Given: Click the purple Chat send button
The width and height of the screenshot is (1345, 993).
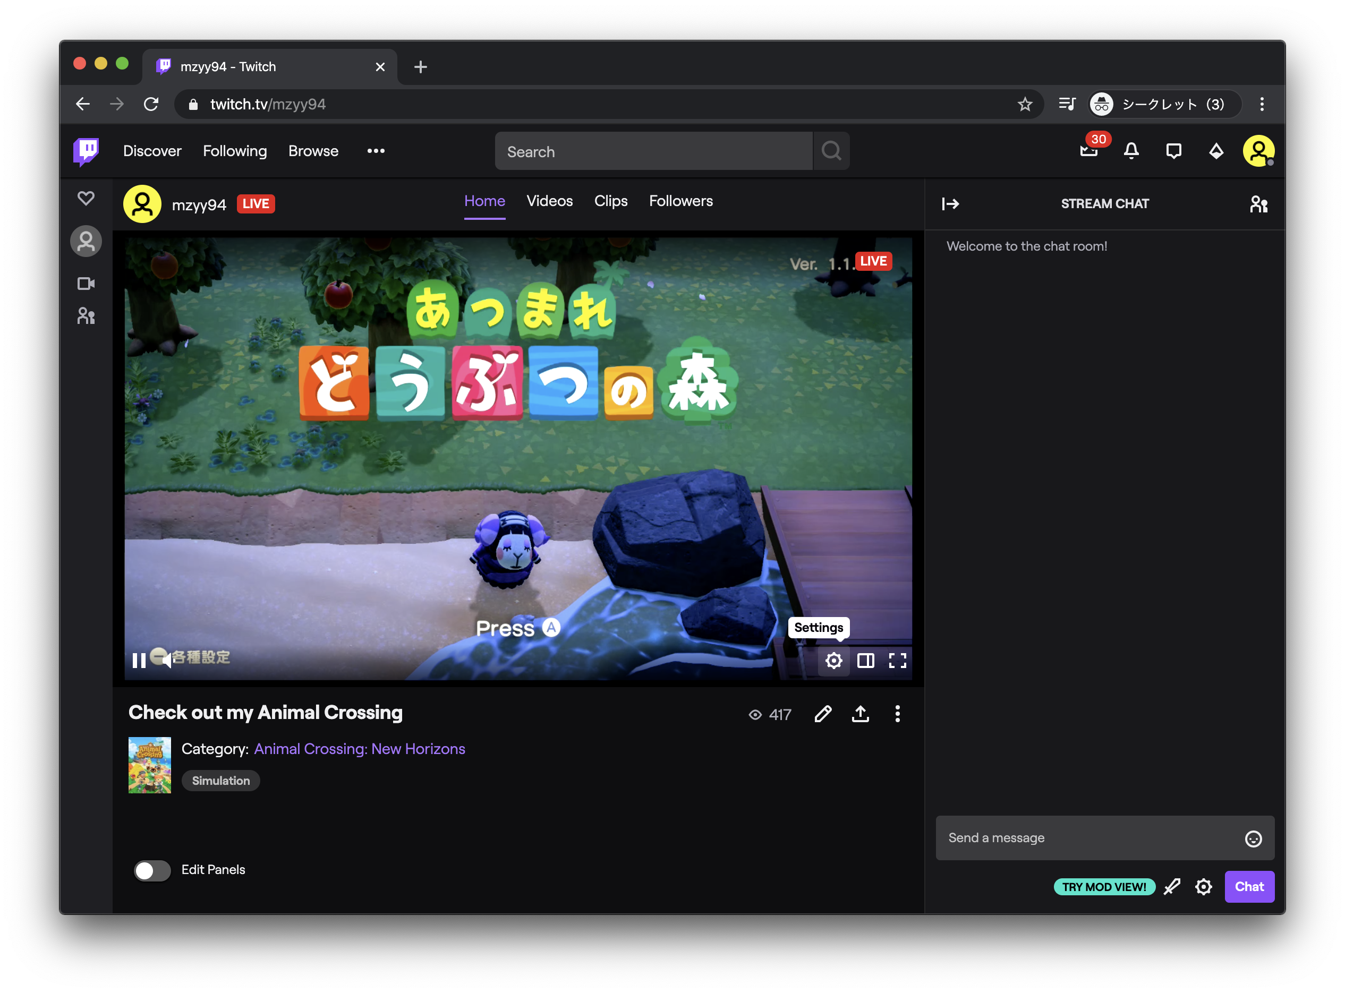Looking at the screenshot, I should click(x=1249, y=887).
